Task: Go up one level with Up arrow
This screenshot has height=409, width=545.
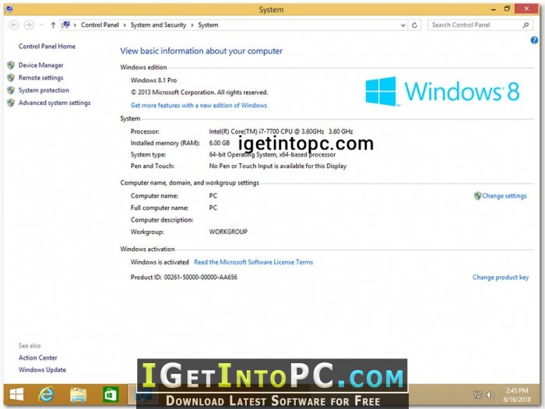Action: click(53, 25)
